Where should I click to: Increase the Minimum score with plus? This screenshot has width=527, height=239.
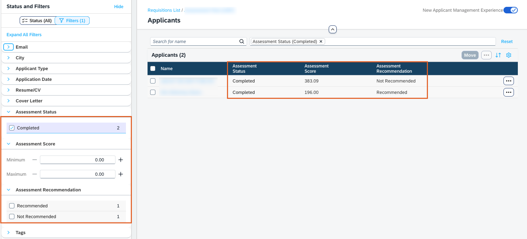(121, 160)
